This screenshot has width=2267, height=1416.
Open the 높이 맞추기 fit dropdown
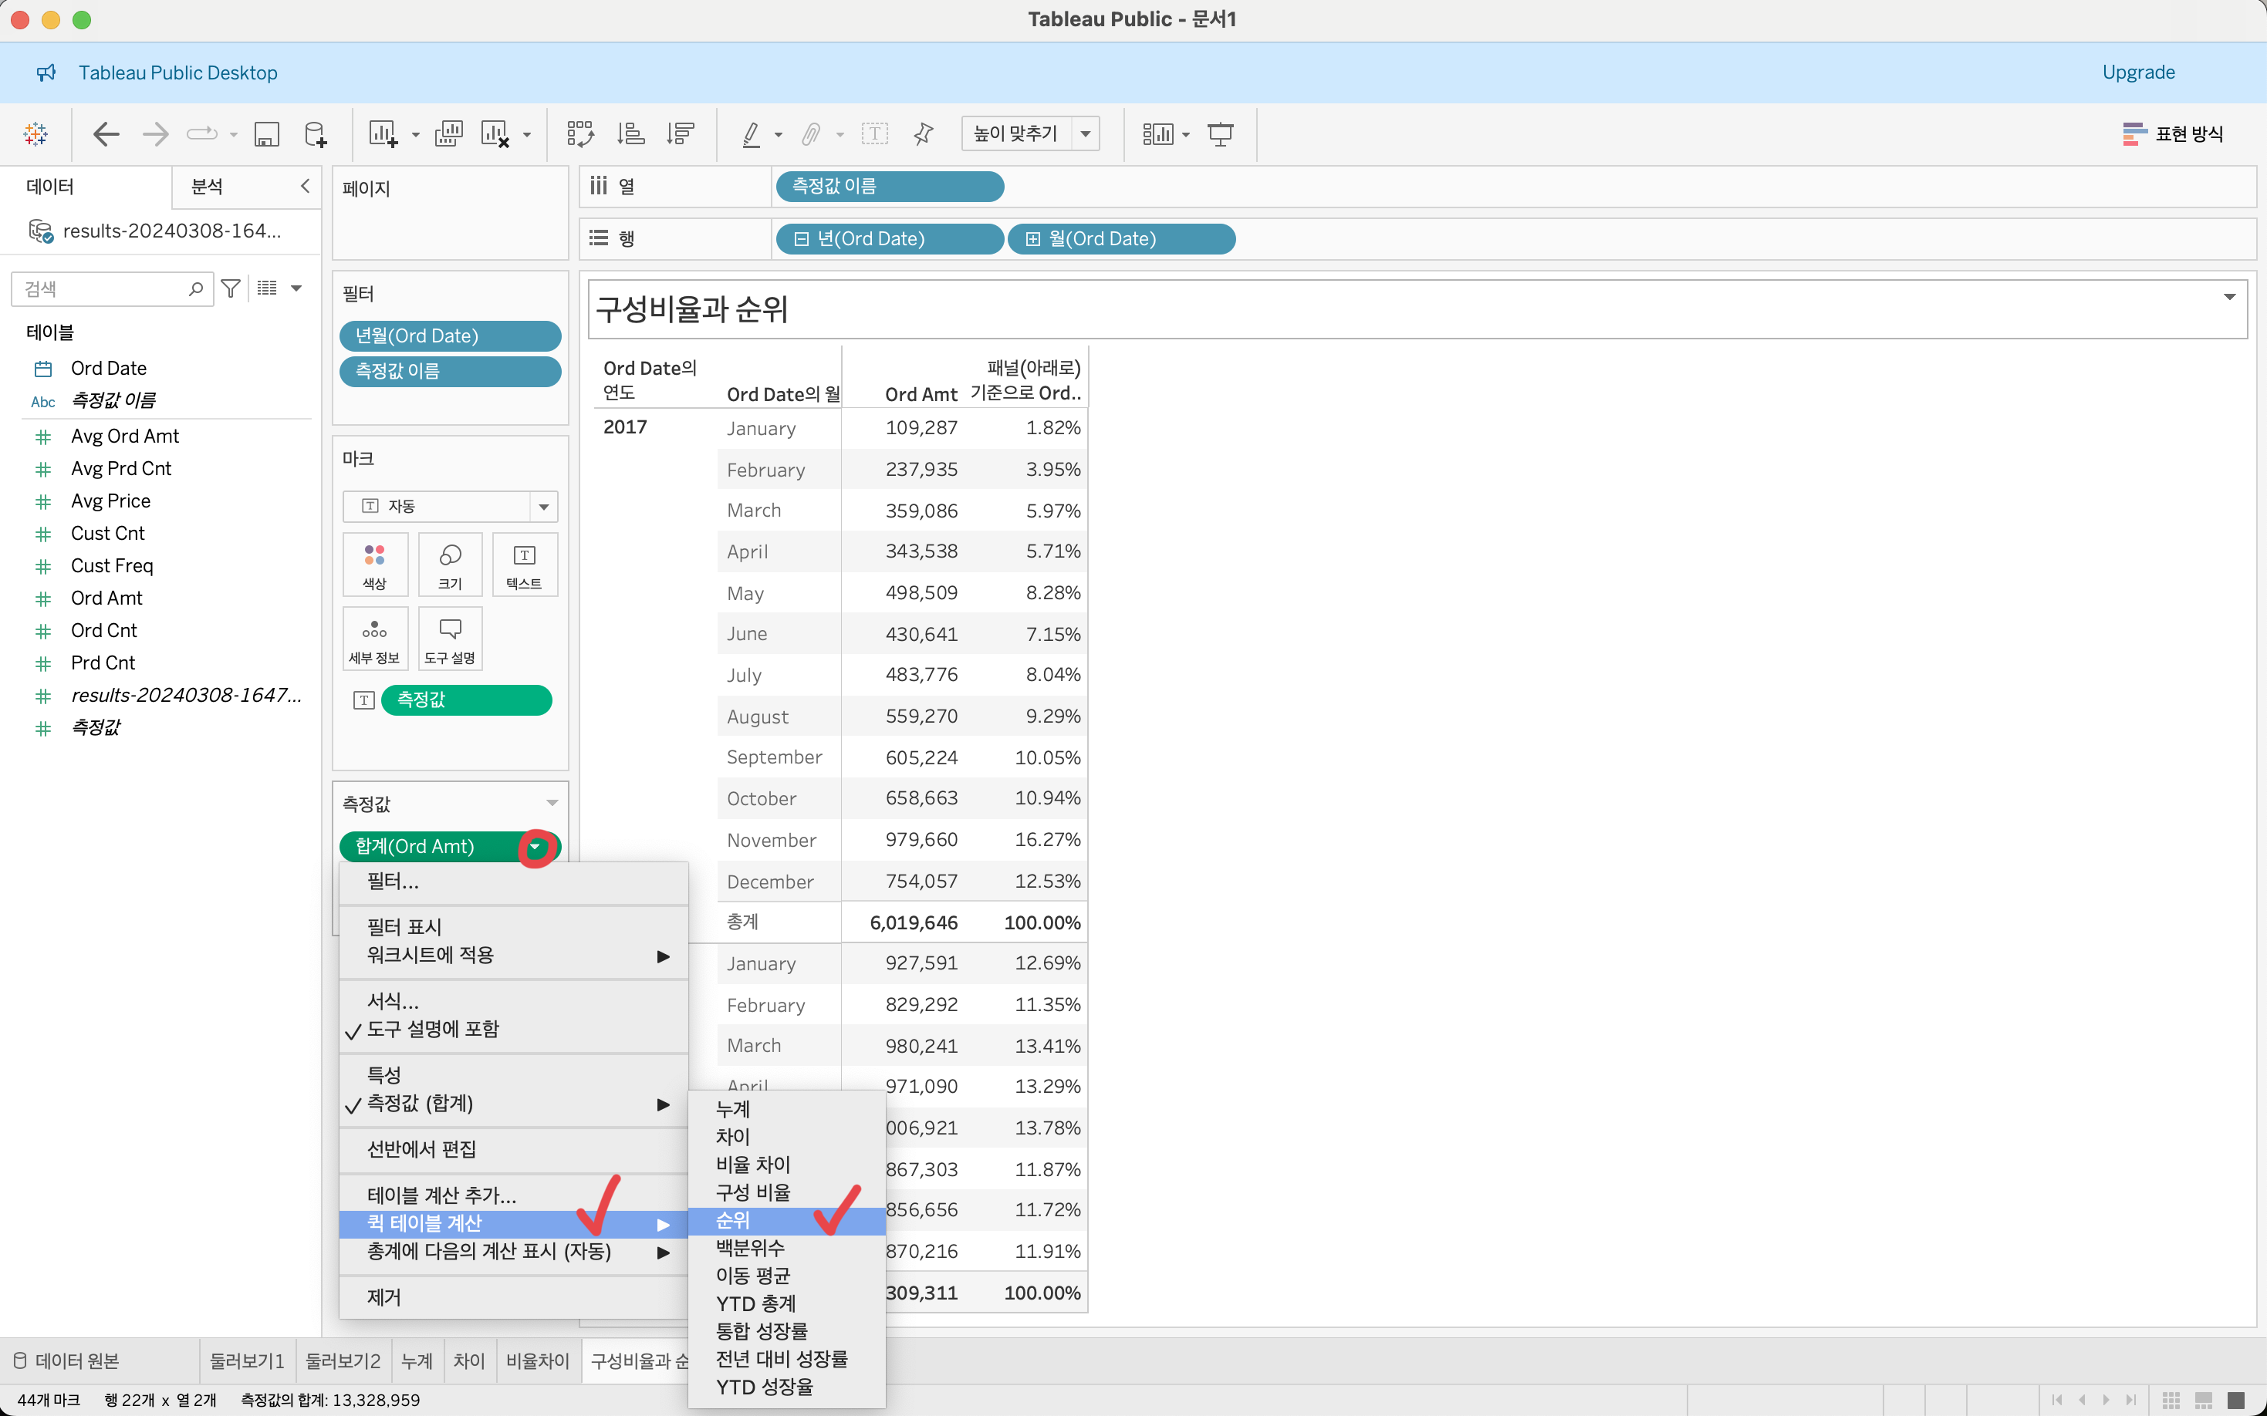coord(1086,134)
